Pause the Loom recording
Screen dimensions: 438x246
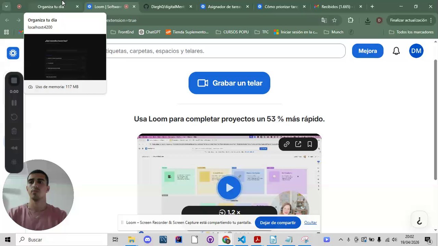(x=14, y=103)
